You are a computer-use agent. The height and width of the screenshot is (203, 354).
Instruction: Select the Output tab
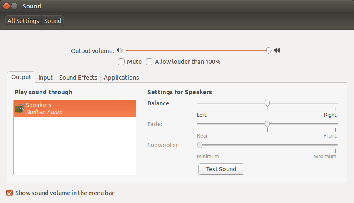[x=21, y=77]
